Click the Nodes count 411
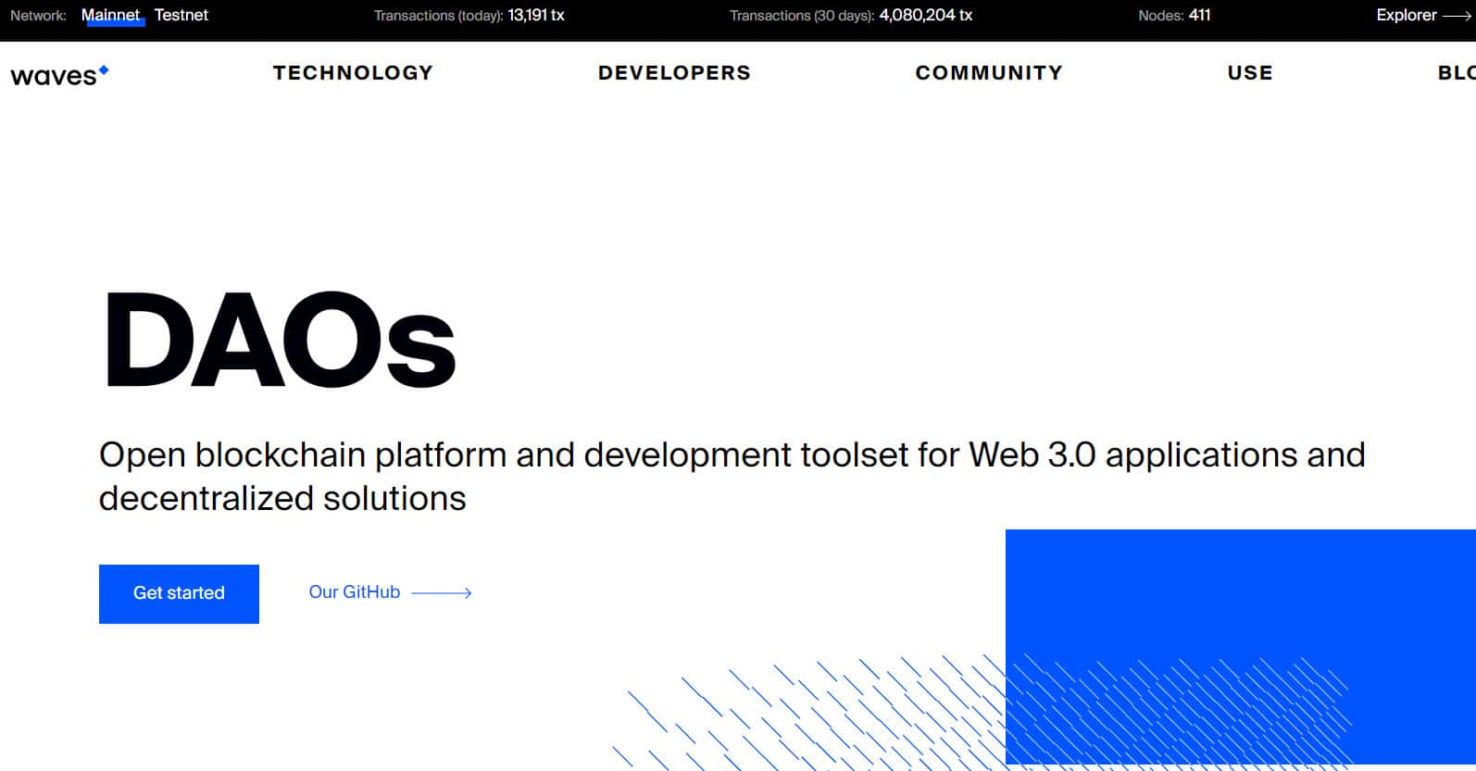The image size is (1476, 771). tap(1199, 15)
